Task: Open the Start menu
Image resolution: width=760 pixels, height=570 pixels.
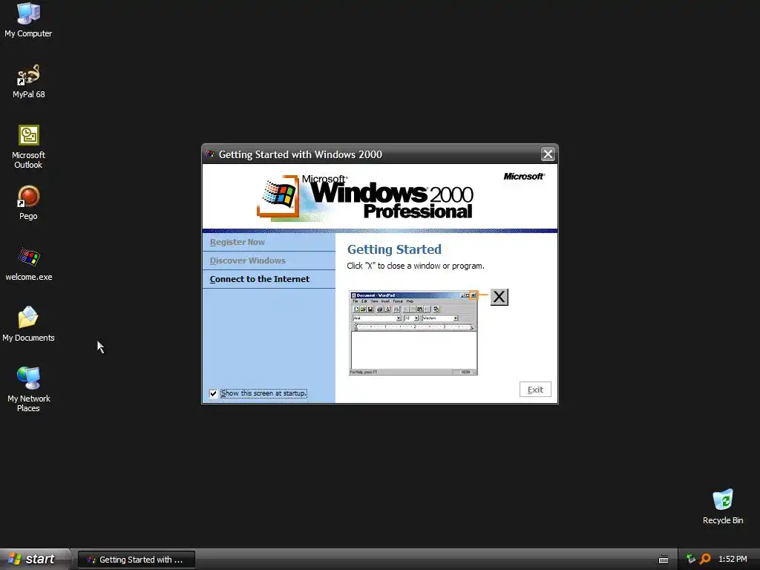Action: point(34,559)
